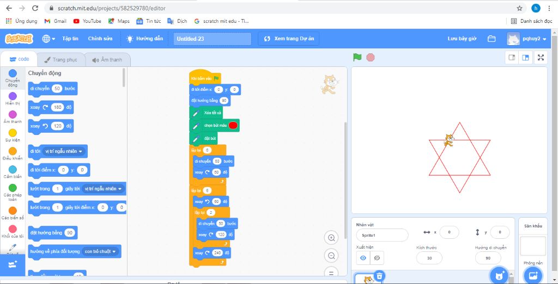Open the Chỉnh sửa menu
The image size is (558, 284).
[100, 39]
